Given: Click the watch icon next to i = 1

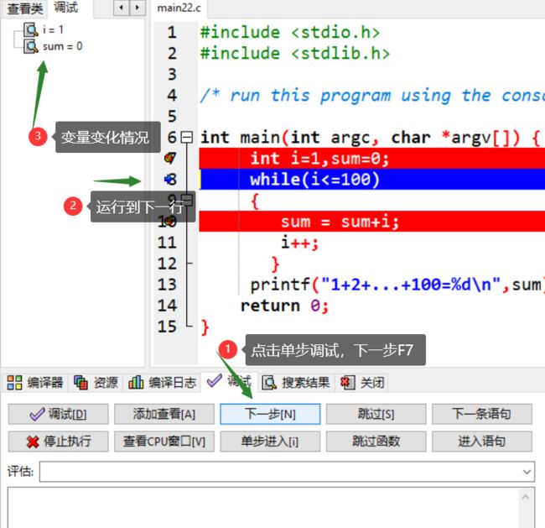Looking at the screenshot, I should (x=31, y=30).
